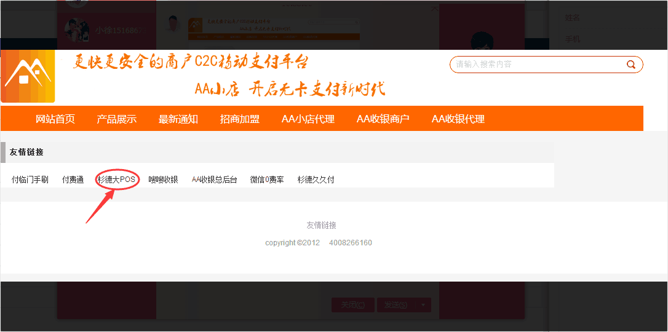Click the 微信0费率 link

pos(267,180)
